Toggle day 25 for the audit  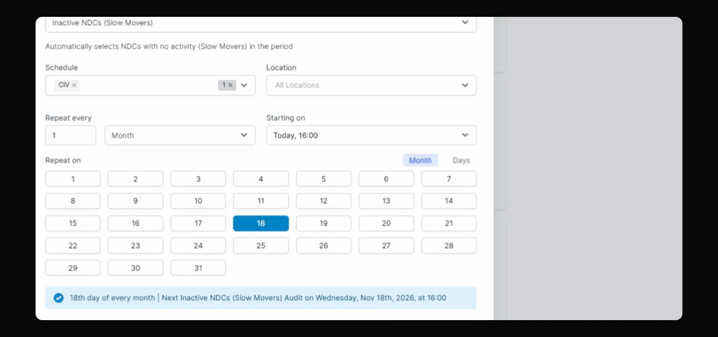click(261, 245)
